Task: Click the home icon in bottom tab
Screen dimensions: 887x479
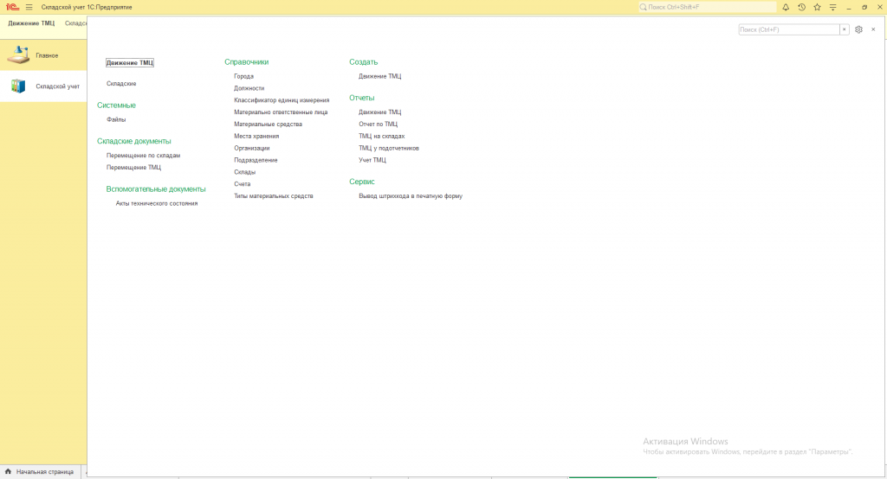Action: [8, 472]
